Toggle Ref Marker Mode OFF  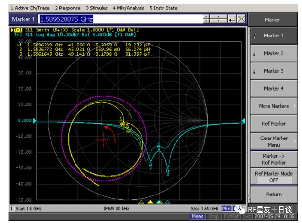tap(274, 177)
